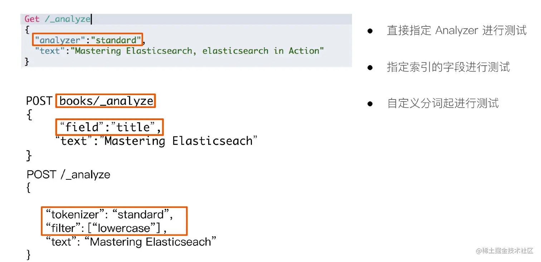Select the highlighted "field":"title" box
The height and width of the screenshot is (262, 541).
click(109, 127)
